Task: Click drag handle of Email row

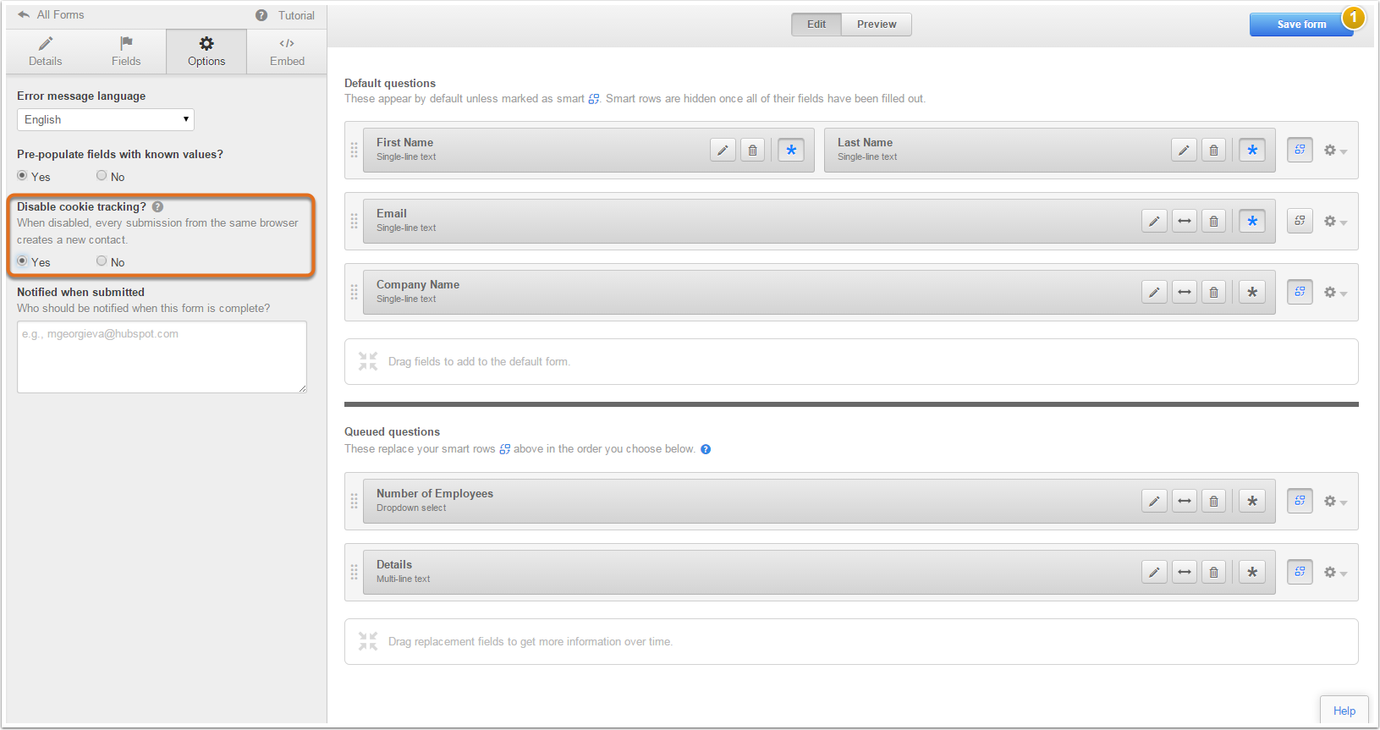Action: point(354,222)
